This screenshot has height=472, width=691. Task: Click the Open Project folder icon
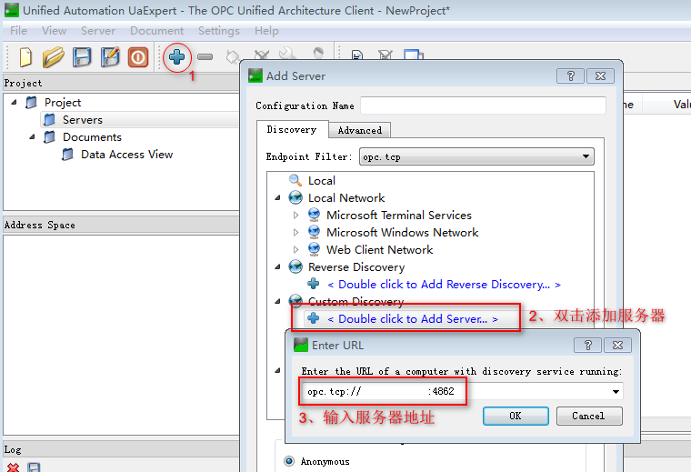pos(54,57)
